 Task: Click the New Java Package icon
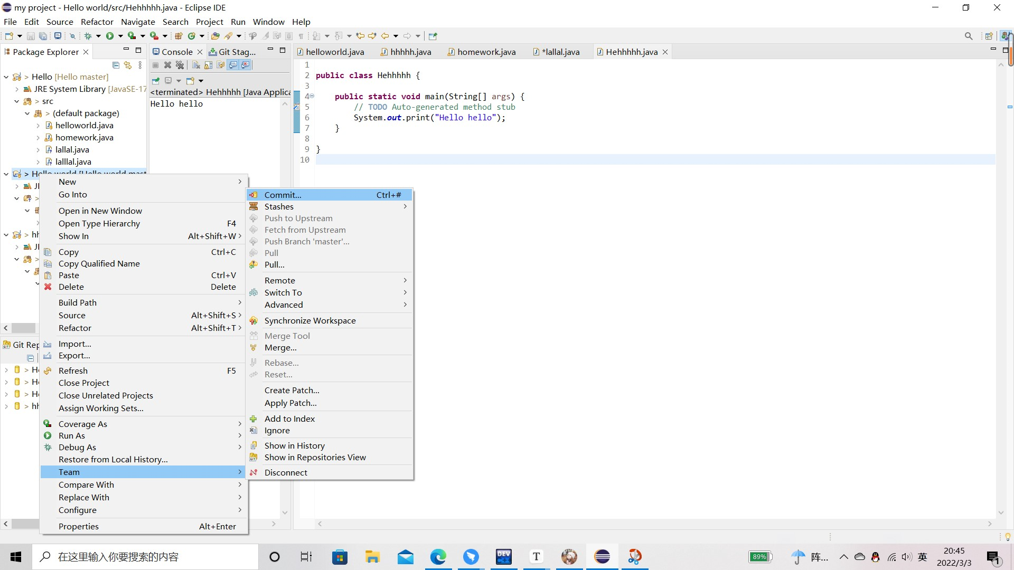[x=179, y=36]
